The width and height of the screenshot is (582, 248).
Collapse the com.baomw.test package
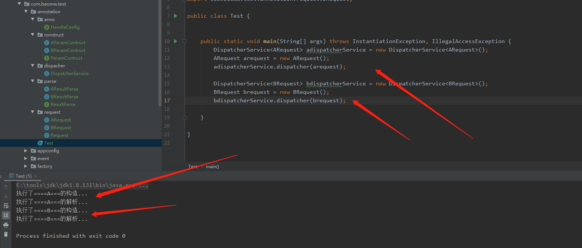click(x=19, y=4)
